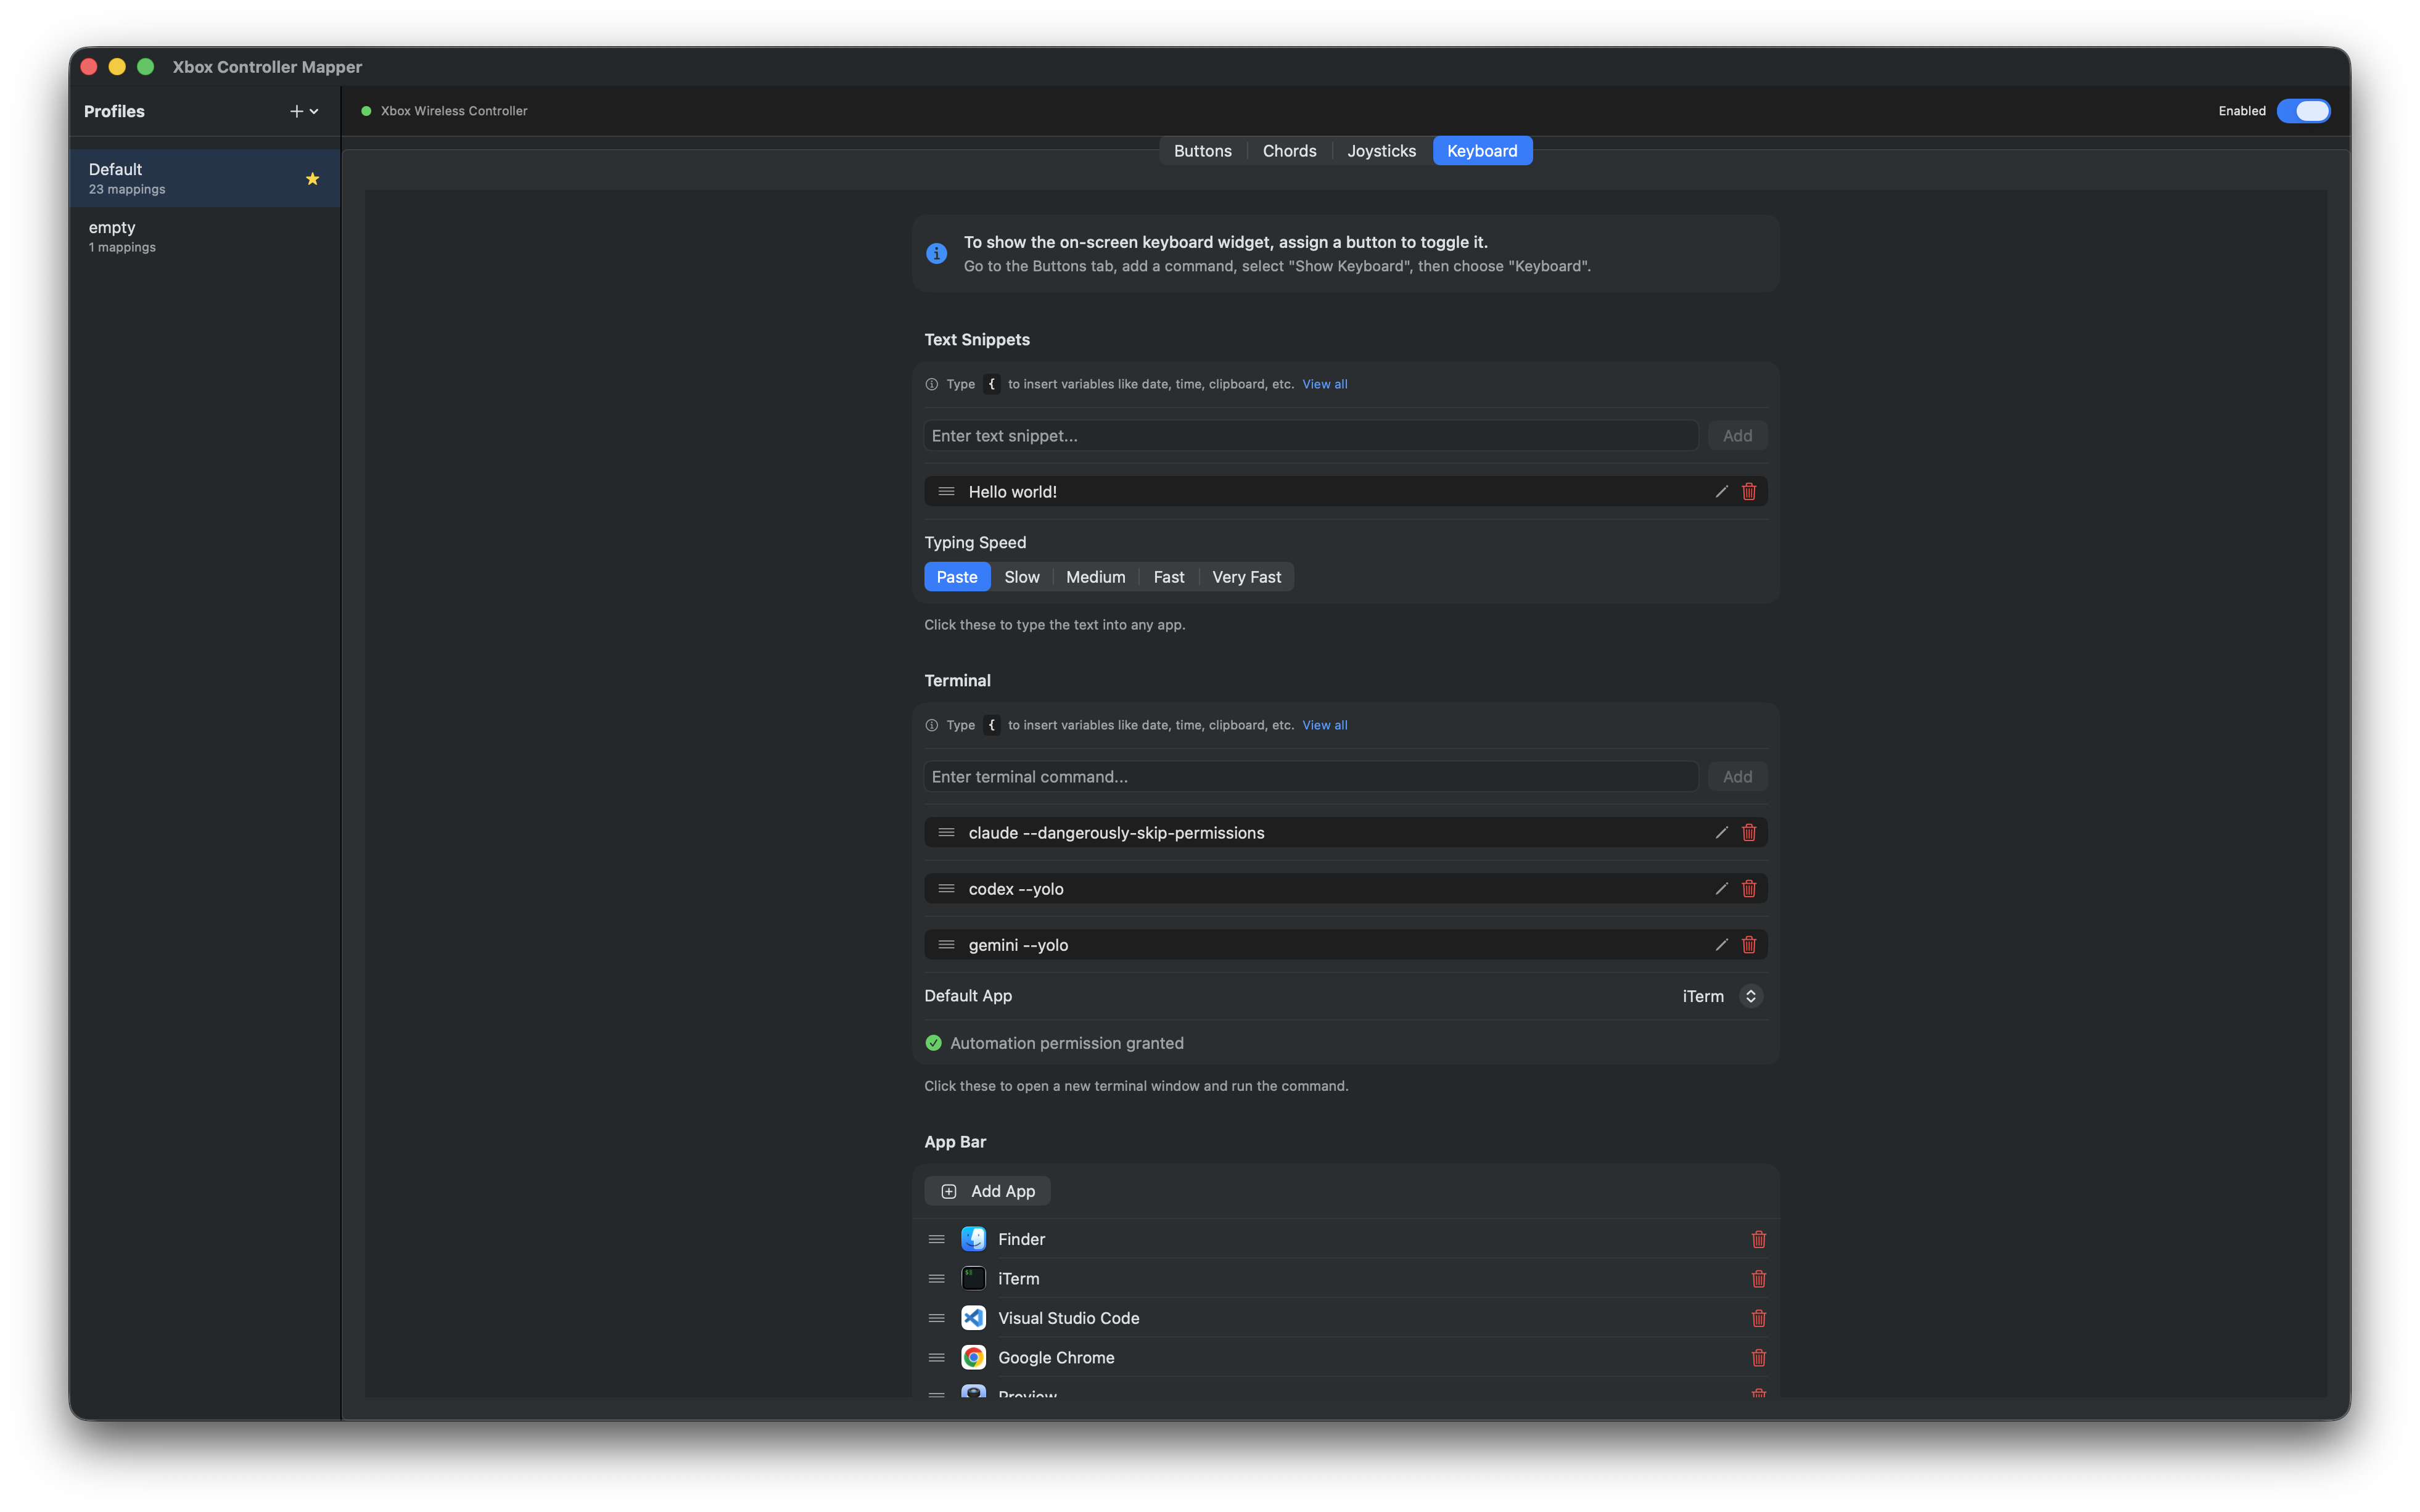Delete the "codex --yolo" terminal command
Screen dimensions: 2420x1512
[1748, 888]
